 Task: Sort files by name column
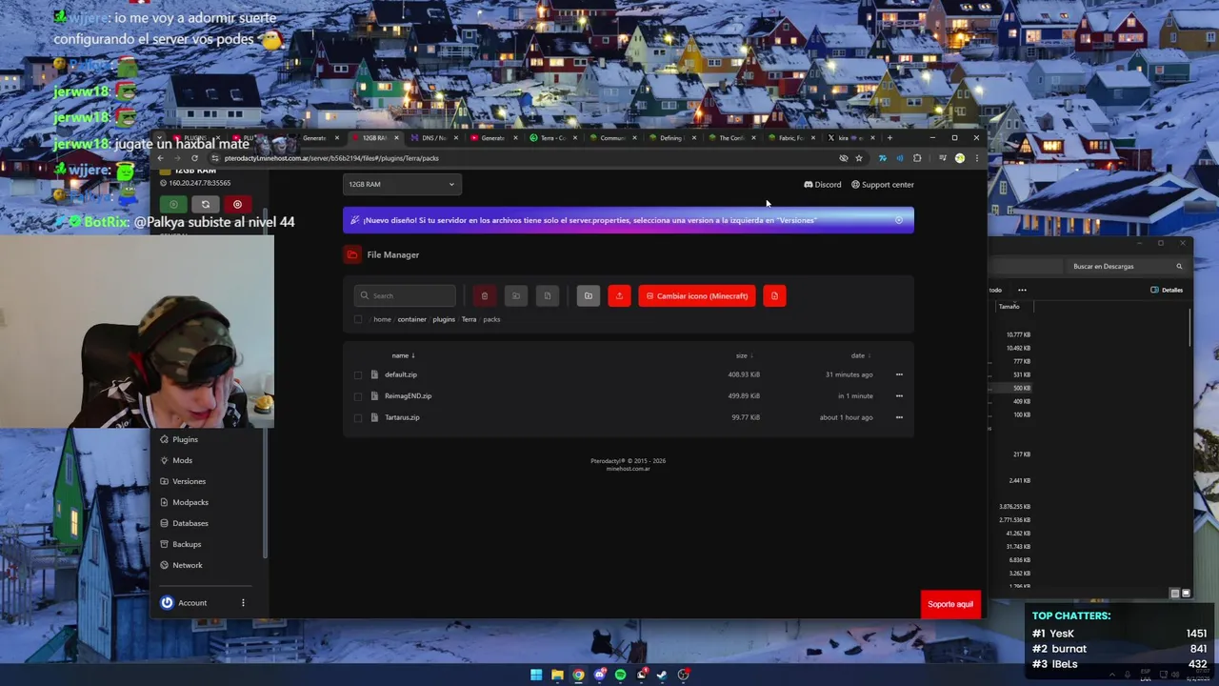[x=404, y=355]
